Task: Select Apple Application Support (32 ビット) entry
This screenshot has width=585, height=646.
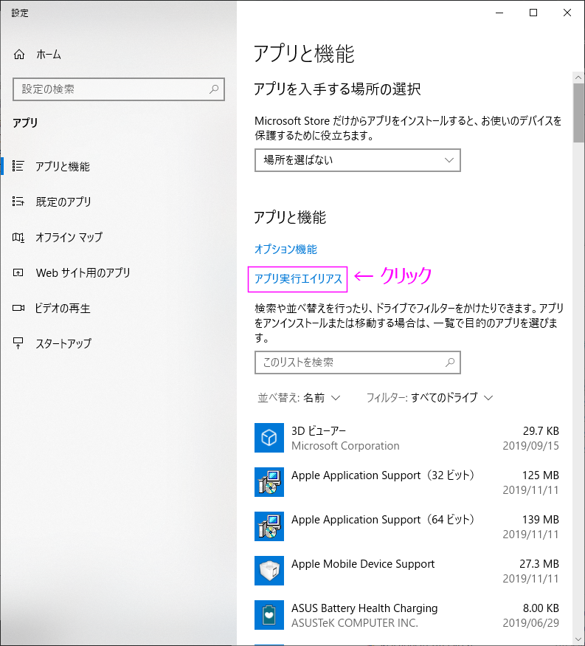Action: point(406,482)
